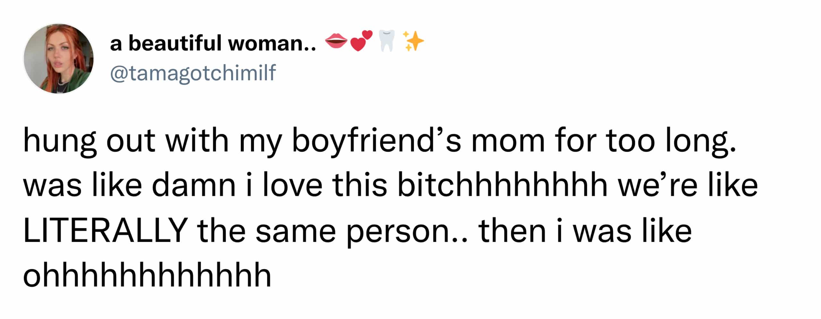Click the word "then" in the tweet
The width and height of the screenshot is (821, 319).
pyautogui.click(x=512, y=231)
